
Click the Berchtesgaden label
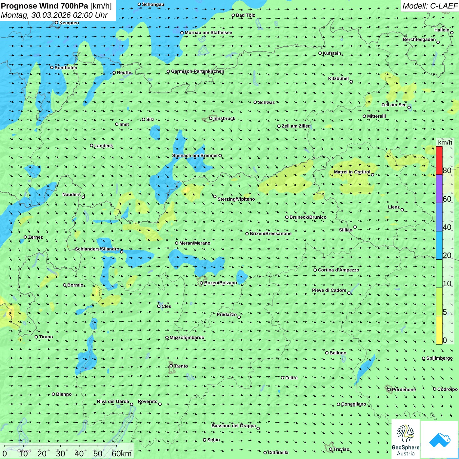419,39
